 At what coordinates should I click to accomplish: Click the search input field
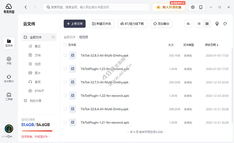pyautogui.click(x=98, y=7)
